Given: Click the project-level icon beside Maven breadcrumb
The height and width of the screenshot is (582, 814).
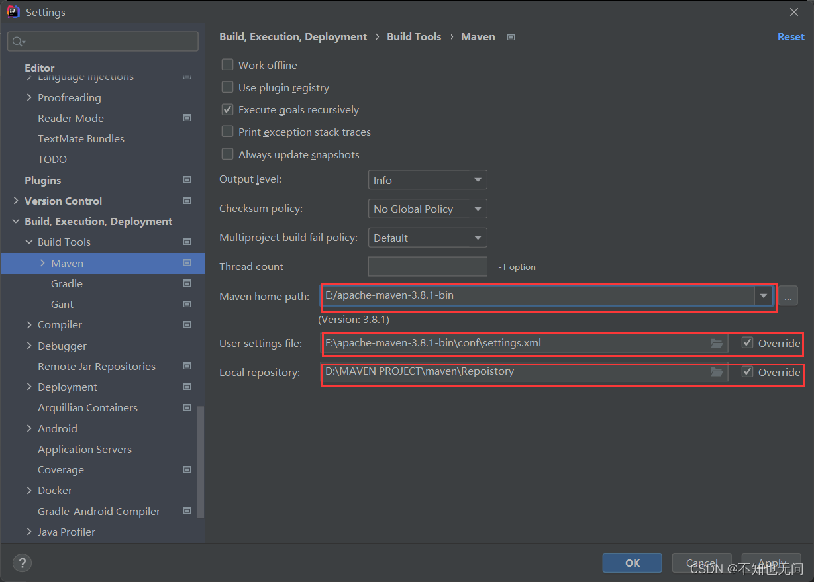Looking at the screenshot, I should (x=511, y=37).
